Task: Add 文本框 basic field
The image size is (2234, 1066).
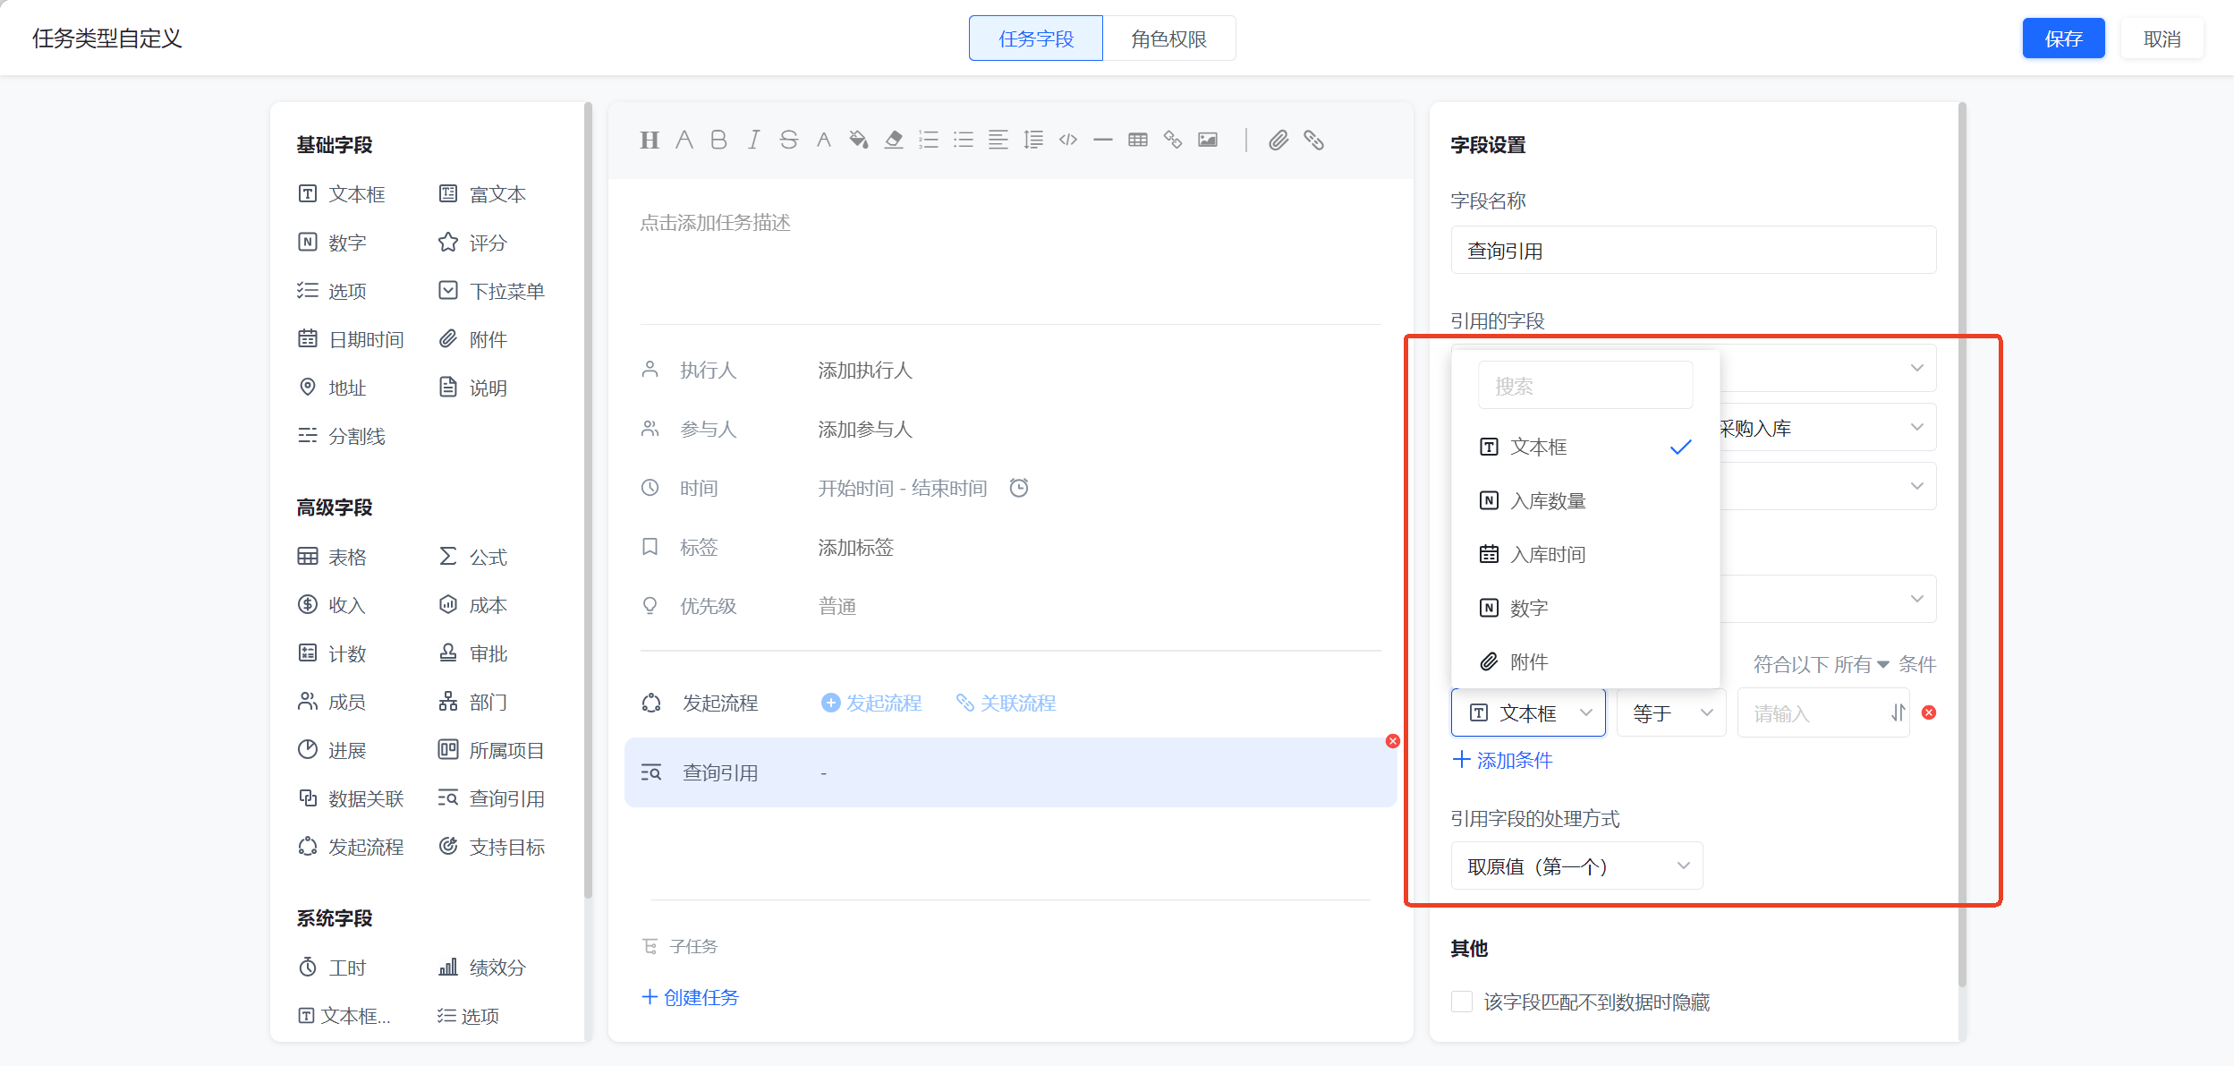Action: pos(342,194)
